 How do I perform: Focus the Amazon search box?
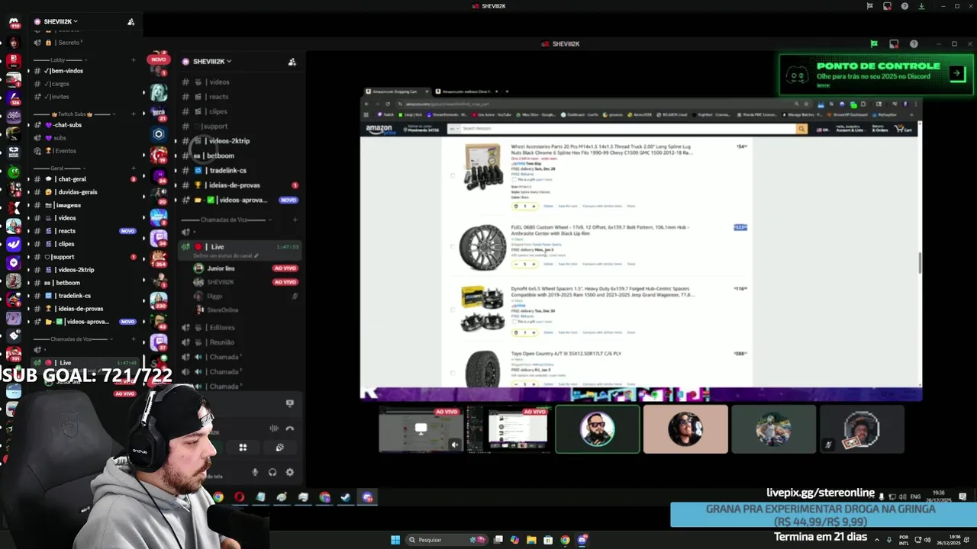[628, 129]
